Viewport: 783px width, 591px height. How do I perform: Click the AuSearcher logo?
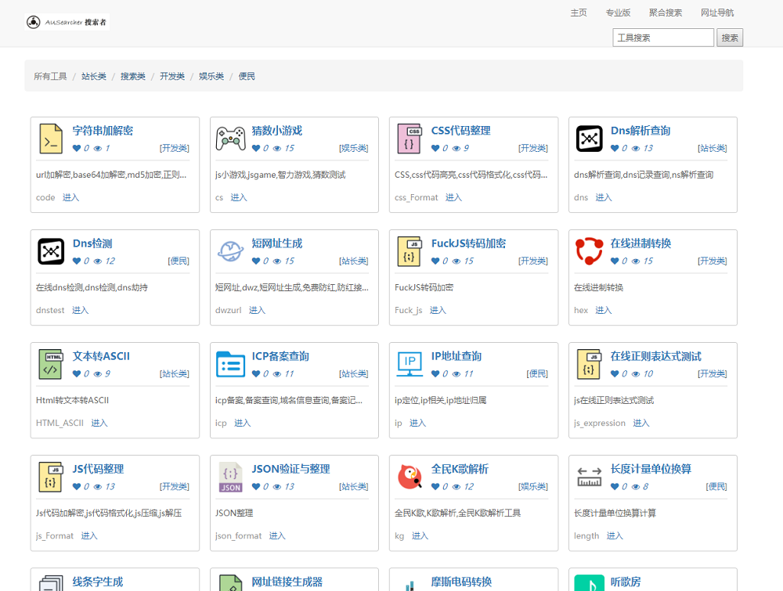(67, 22)
